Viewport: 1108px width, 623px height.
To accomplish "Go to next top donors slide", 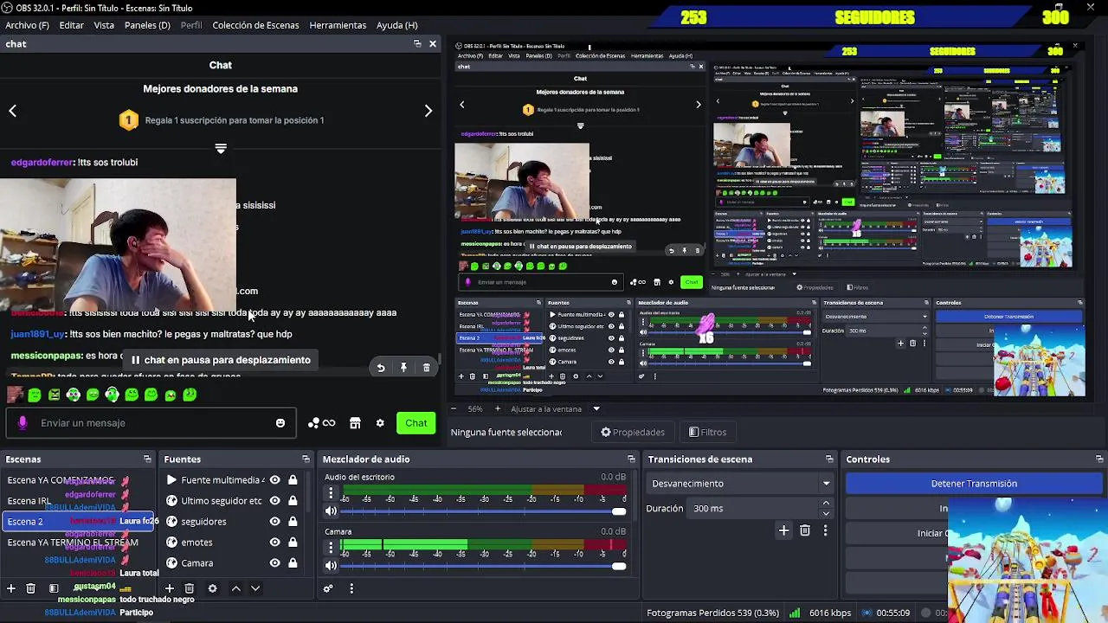I will pos(428,111).
